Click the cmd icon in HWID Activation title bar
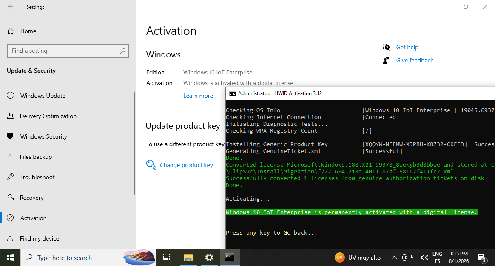The width and height of the screenshot is (495, 266). click(x=232, y=93)
